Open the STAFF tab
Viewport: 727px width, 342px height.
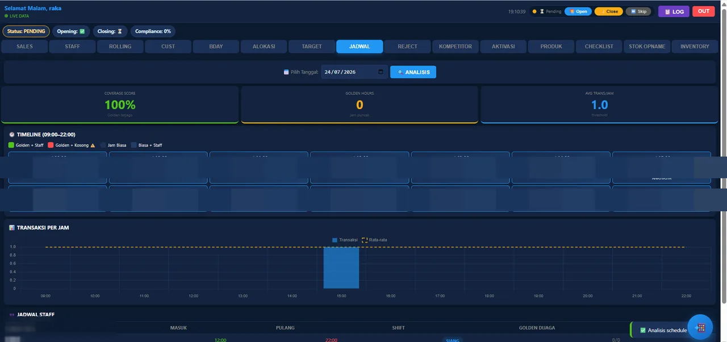tap(73, 47)
